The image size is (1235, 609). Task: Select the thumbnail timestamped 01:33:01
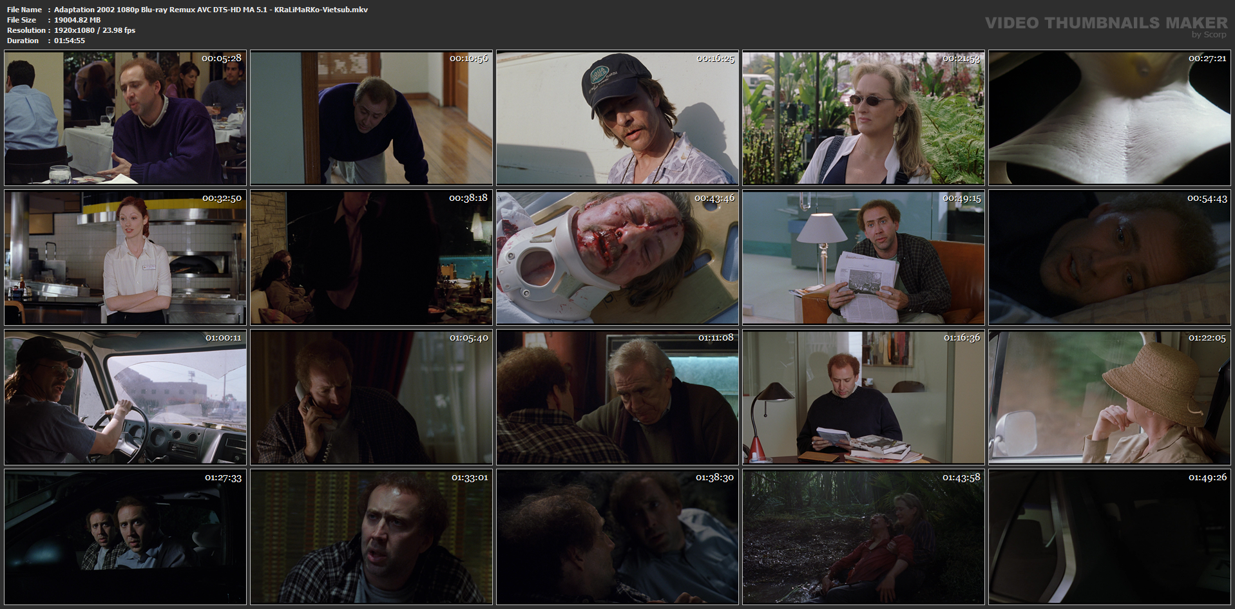coord(371,537)
